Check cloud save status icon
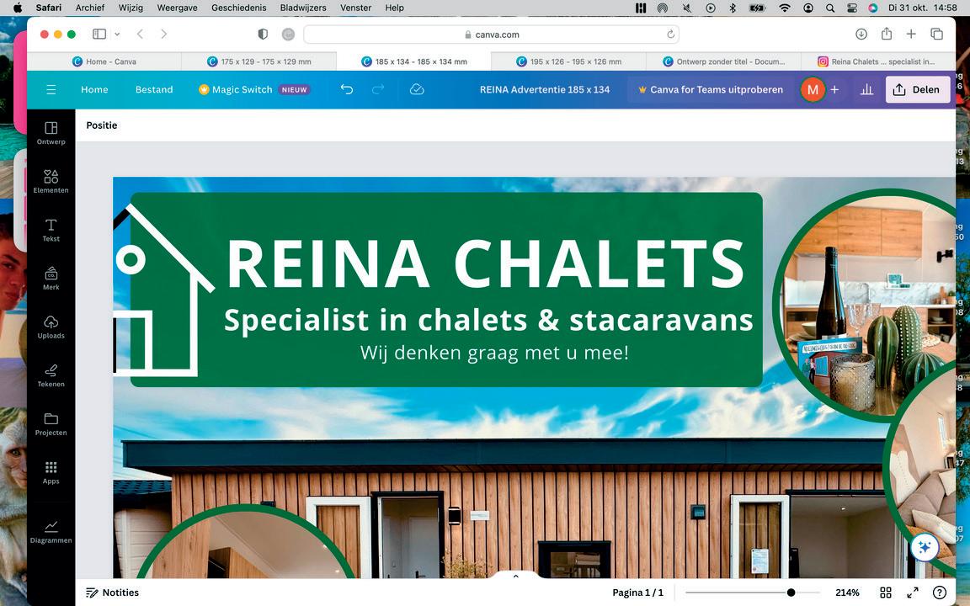 pos(417,90)
